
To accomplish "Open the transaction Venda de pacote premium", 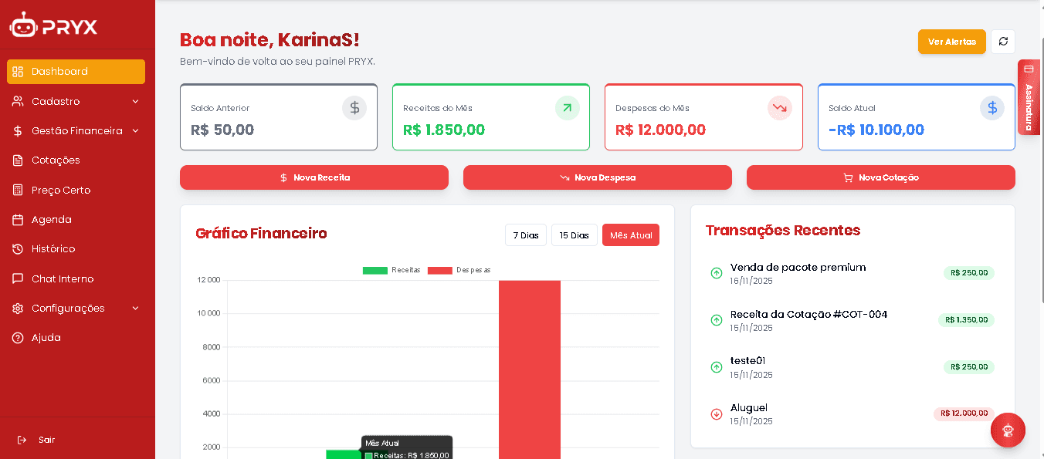I will (798, 267).
